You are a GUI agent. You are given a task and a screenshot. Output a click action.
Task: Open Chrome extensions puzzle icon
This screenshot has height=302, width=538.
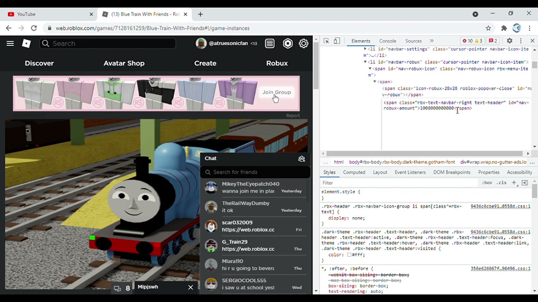504,28
